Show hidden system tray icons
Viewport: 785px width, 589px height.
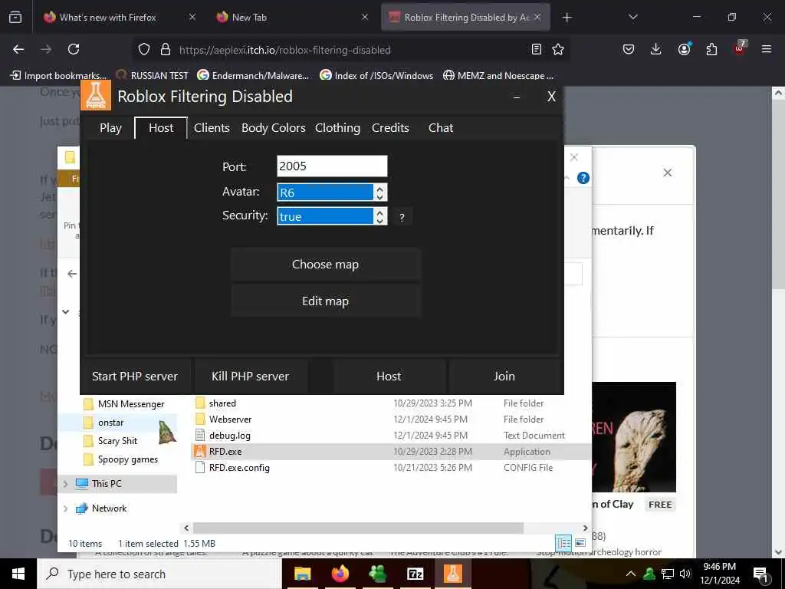pos(631,574)
